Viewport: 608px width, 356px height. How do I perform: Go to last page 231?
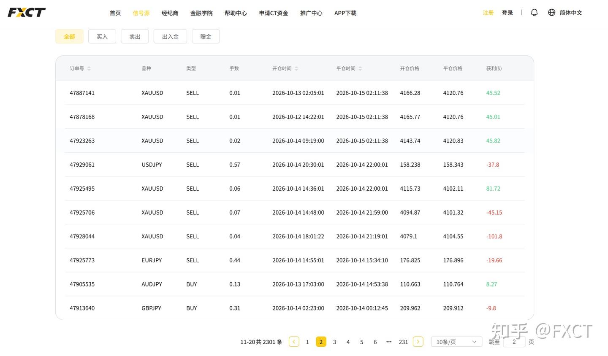click(x=403, y=342)
